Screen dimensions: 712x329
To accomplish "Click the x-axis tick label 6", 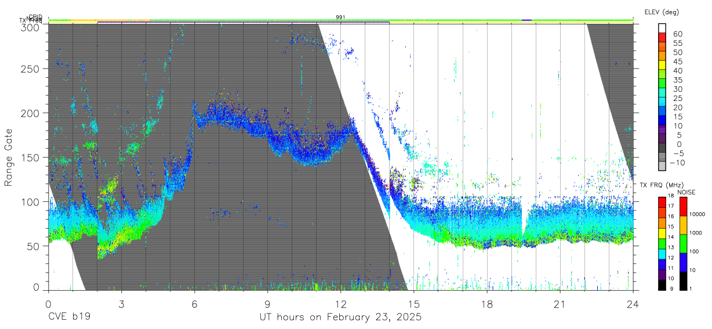I will pyautogui.click(x=194, y=303).
